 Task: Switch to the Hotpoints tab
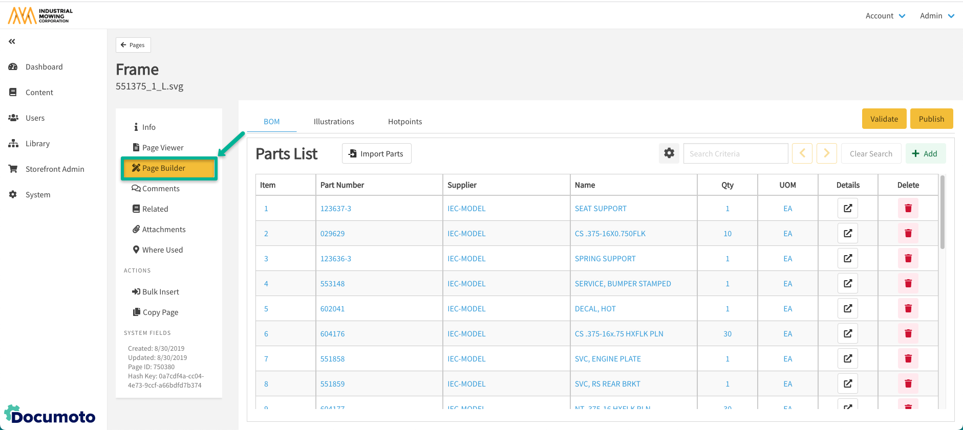click(x=404, y=122)
